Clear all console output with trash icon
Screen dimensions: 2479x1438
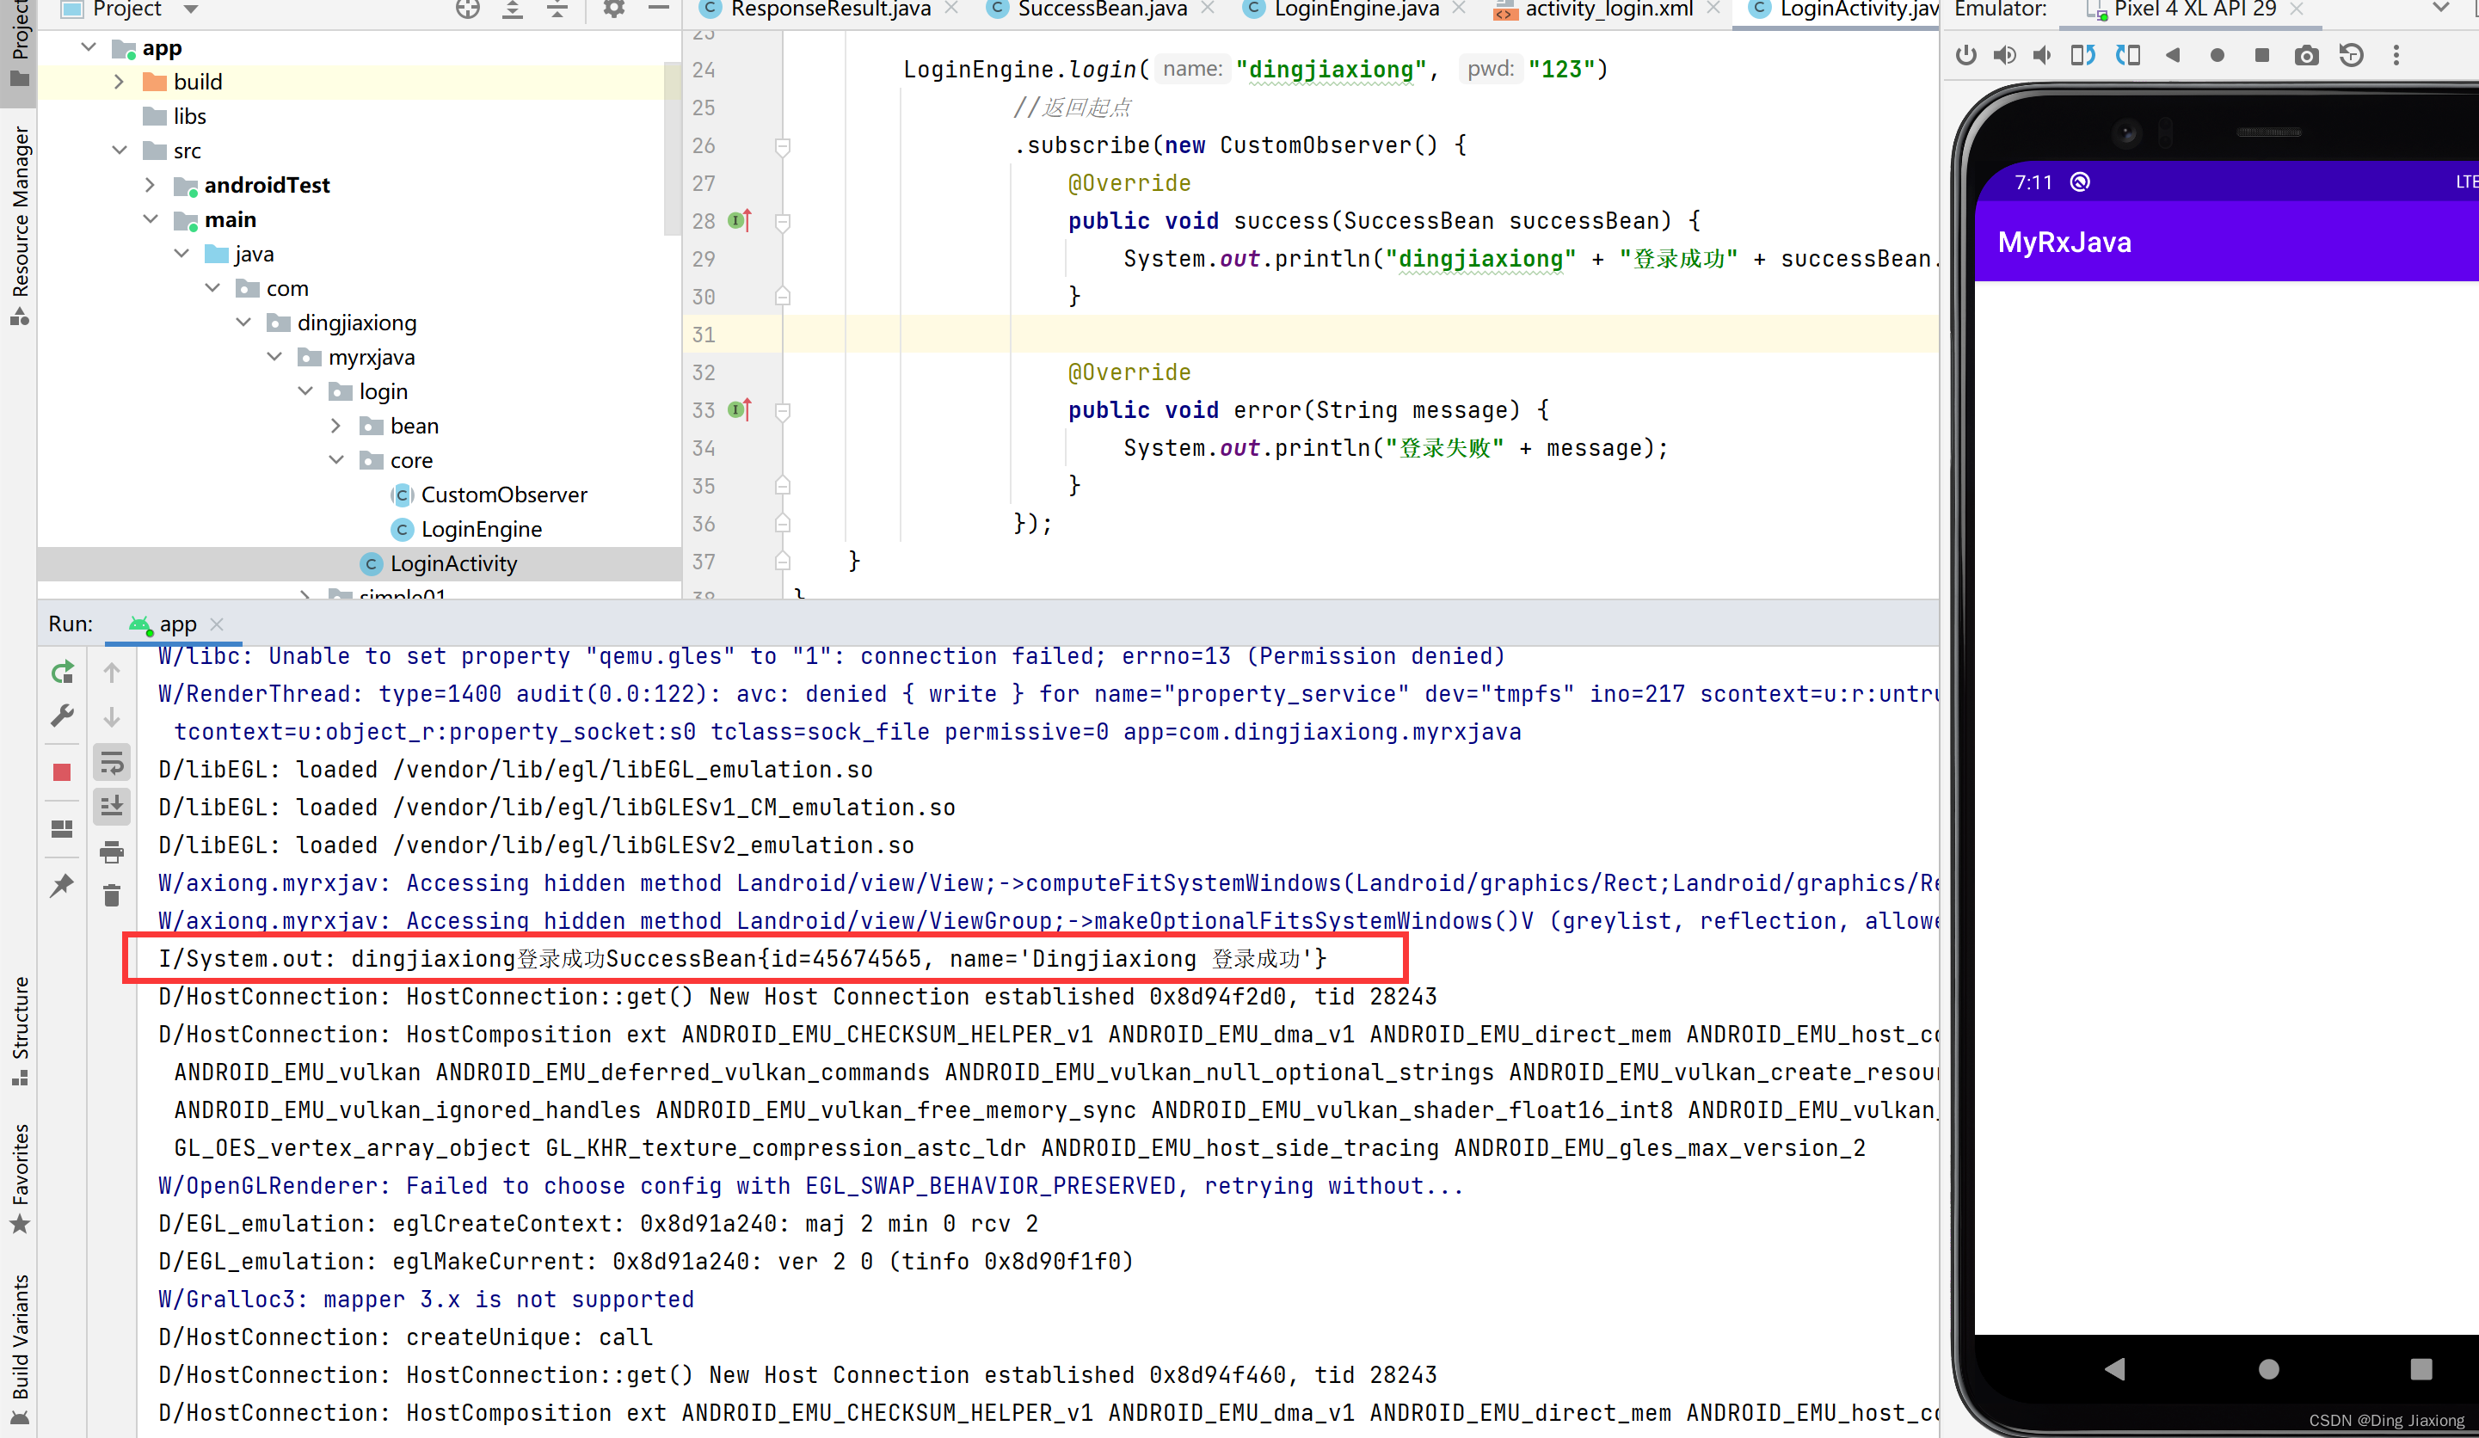[x=112, y=895]
